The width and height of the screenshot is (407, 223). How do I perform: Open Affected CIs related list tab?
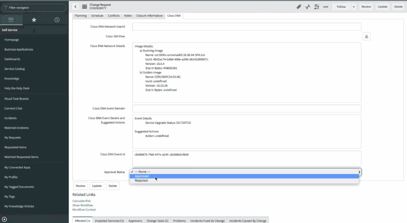pos(83,221)
